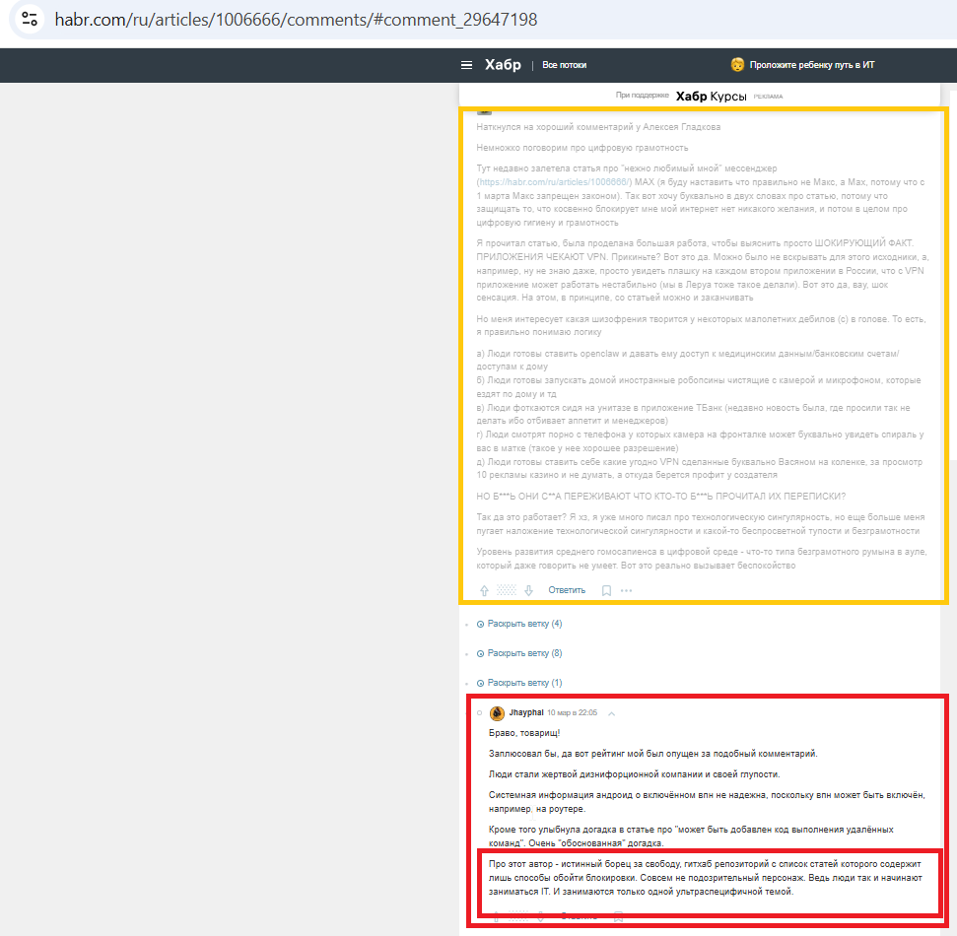Click the comment timestamp 10 мар в 22:05
Screen dimensions: 957x936
coord(572,712)
